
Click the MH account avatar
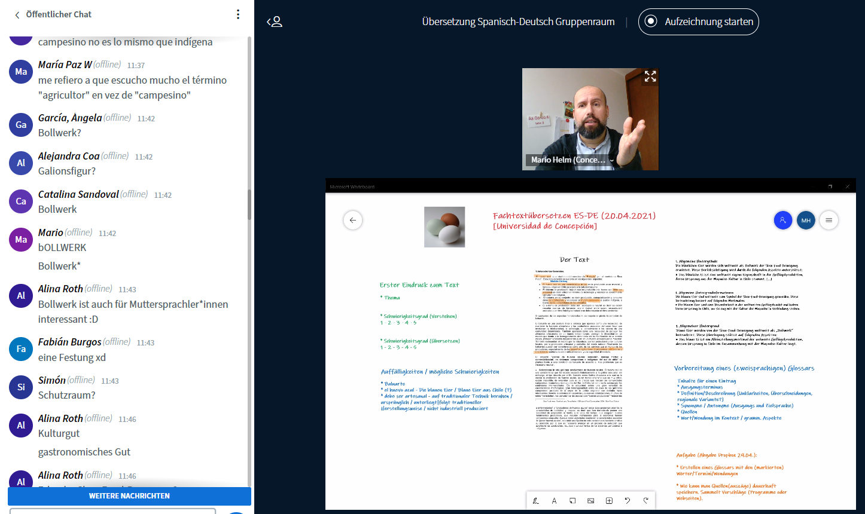click(806, 220)
